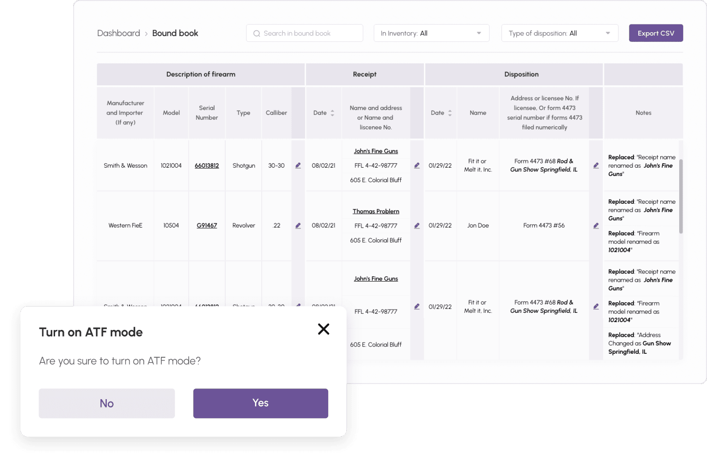Edit the Fit it or Melt it disposition
The image size is (707, 462).
[x=596, y=165]
